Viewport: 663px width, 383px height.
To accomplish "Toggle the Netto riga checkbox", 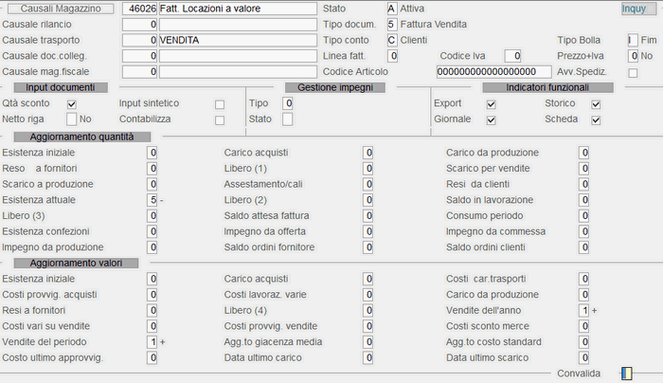I will click(x=71, y=119).
